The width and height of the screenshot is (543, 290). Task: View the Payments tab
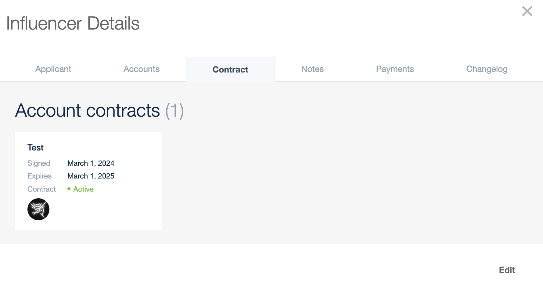[395, 69]
